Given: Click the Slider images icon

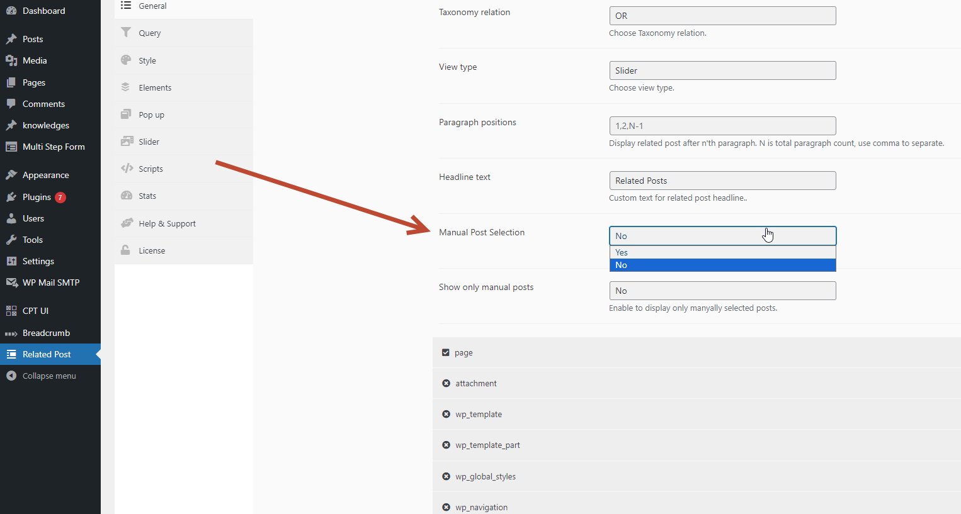Looking at the screenshot, I should point(127,141).
